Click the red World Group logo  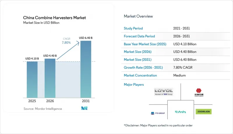(199, 92)
